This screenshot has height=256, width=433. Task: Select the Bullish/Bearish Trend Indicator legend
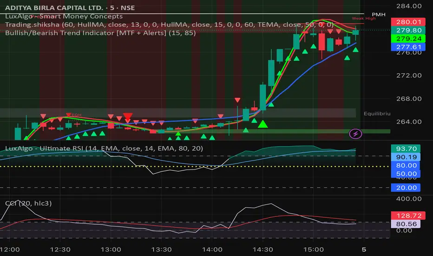(100, 33)
